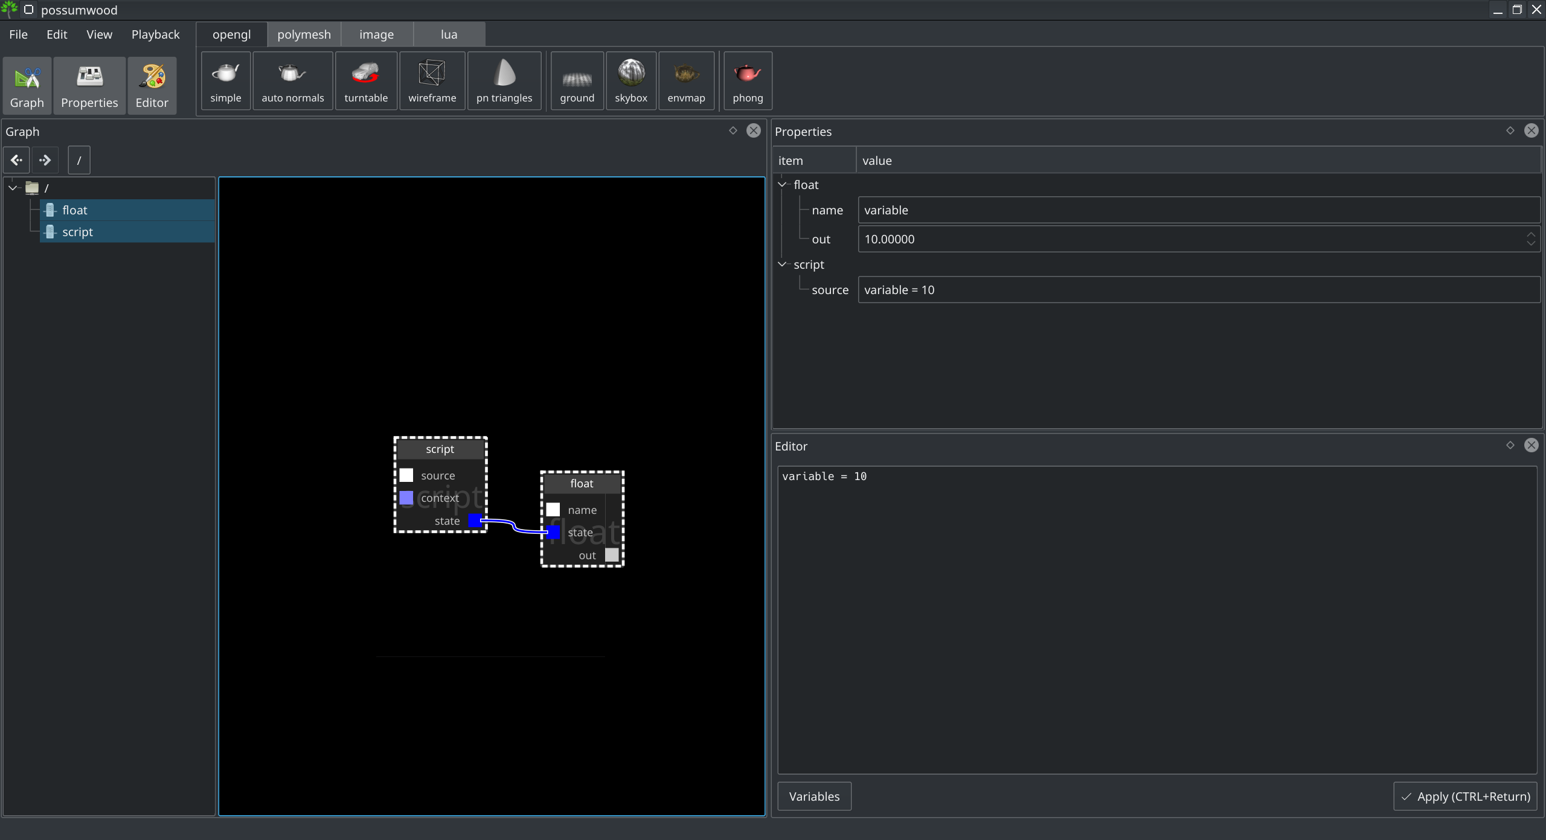Select the float node tree item
Screen dimensions: 1546x840
[x=72, y=209]
